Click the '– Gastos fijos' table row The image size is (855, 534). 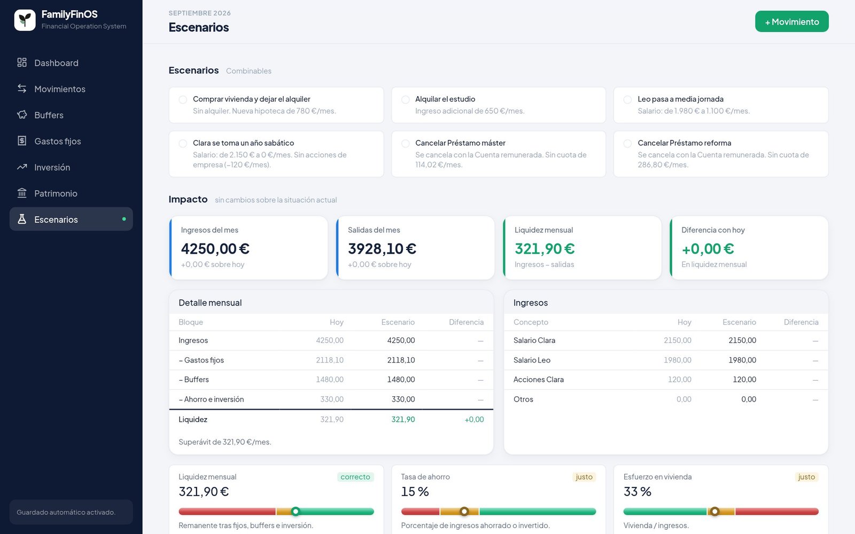click(x=331, y=360)
